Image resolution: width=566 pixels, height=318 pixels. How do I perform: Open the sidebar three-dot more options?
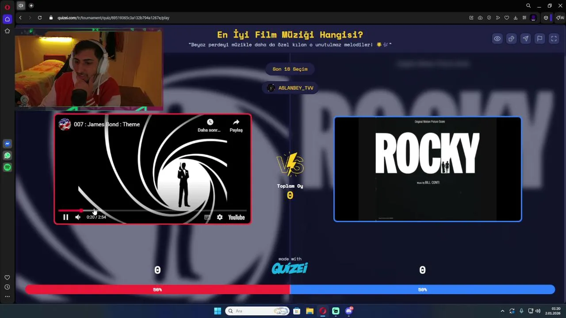click(7, 296)
